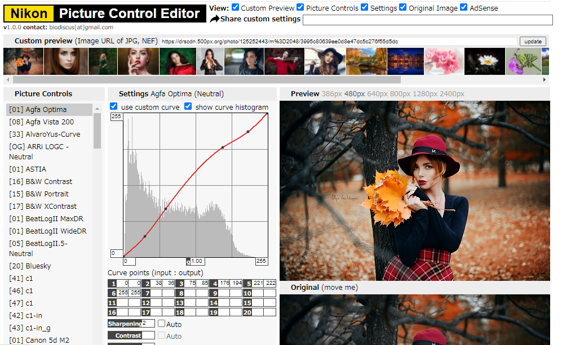Click curve point 4 output value 194
This screenshot has width=562, height=345.
click(x=236, y=283)
